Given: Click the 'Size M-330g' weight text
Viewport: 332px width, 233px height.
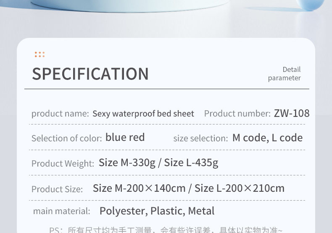Looking at the screenshot, I should point(127,163).
